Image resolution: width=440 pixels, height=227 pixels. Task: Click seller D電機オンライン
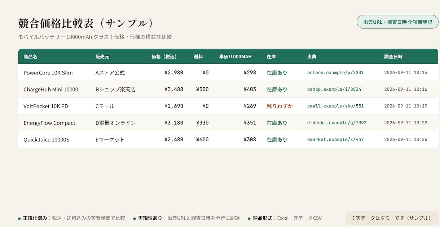pyautogui.click(x=116, y=123)
